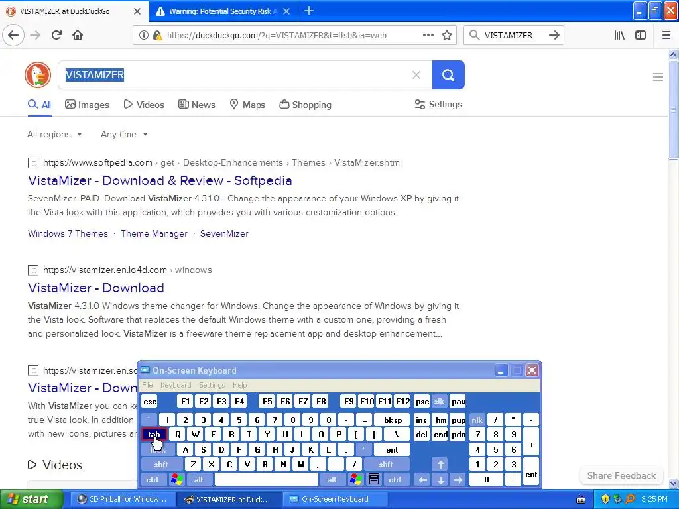Open On-Screen Keyboard Keyboard menu
Image resolution: width=679 pixels, height=509 pixels.
(175, 385)
